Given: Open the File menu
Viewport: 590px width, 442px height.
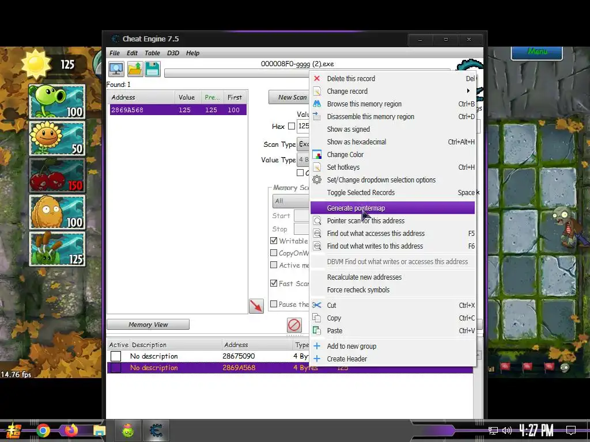Looking at the screenshot, I should pos(115,53).
